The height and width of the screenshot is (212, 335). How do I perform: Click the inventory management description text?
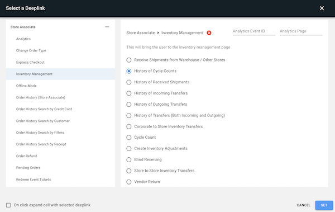pos(178,48)
